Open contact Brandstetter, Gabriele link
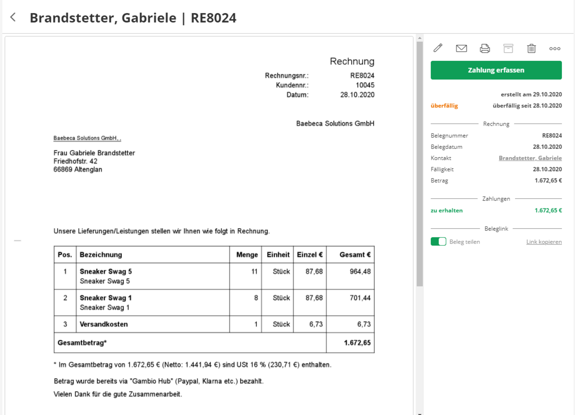The image size is (575, 415). click(530, 158)
